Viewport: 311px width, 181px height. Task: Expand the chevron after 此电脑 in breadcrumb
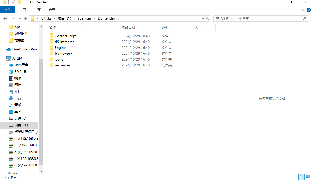point(54,18)
